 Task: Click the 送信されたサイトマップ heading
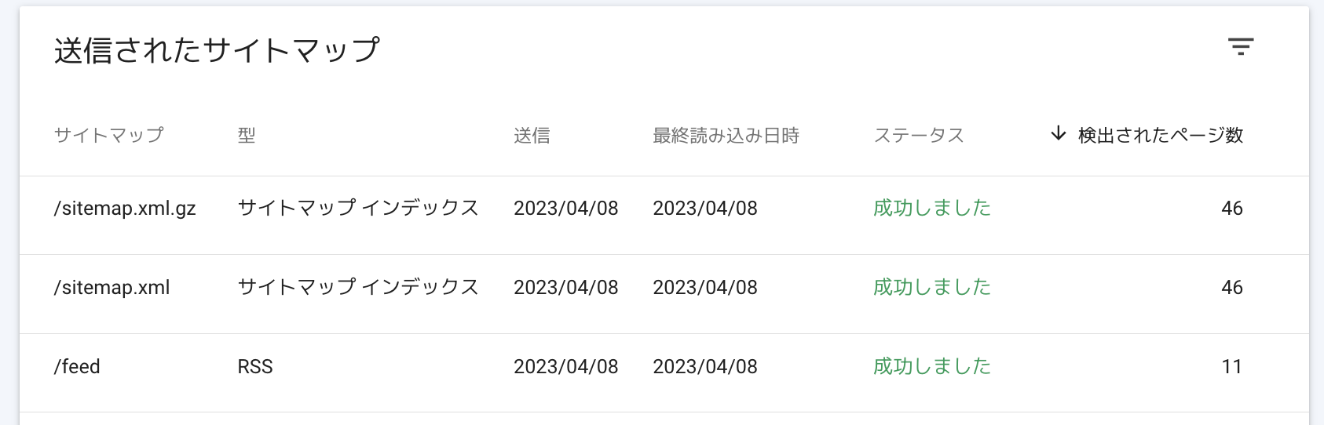[217, 50]
